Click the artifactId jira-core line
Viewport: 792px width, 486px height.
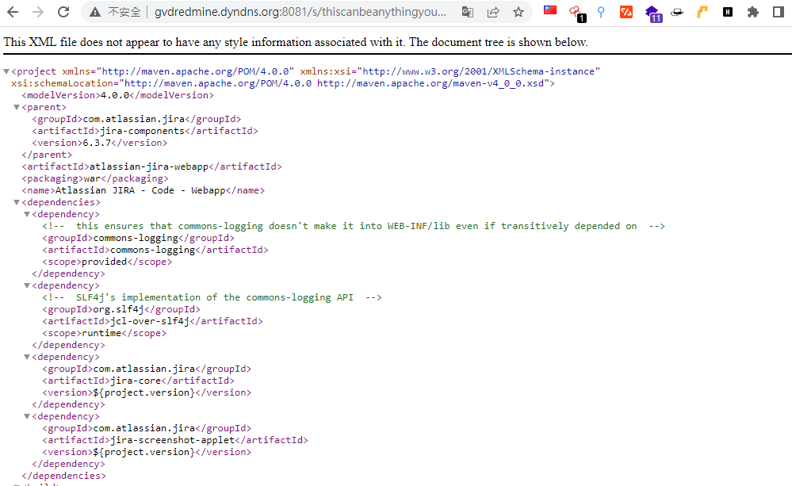click(139, 381)
